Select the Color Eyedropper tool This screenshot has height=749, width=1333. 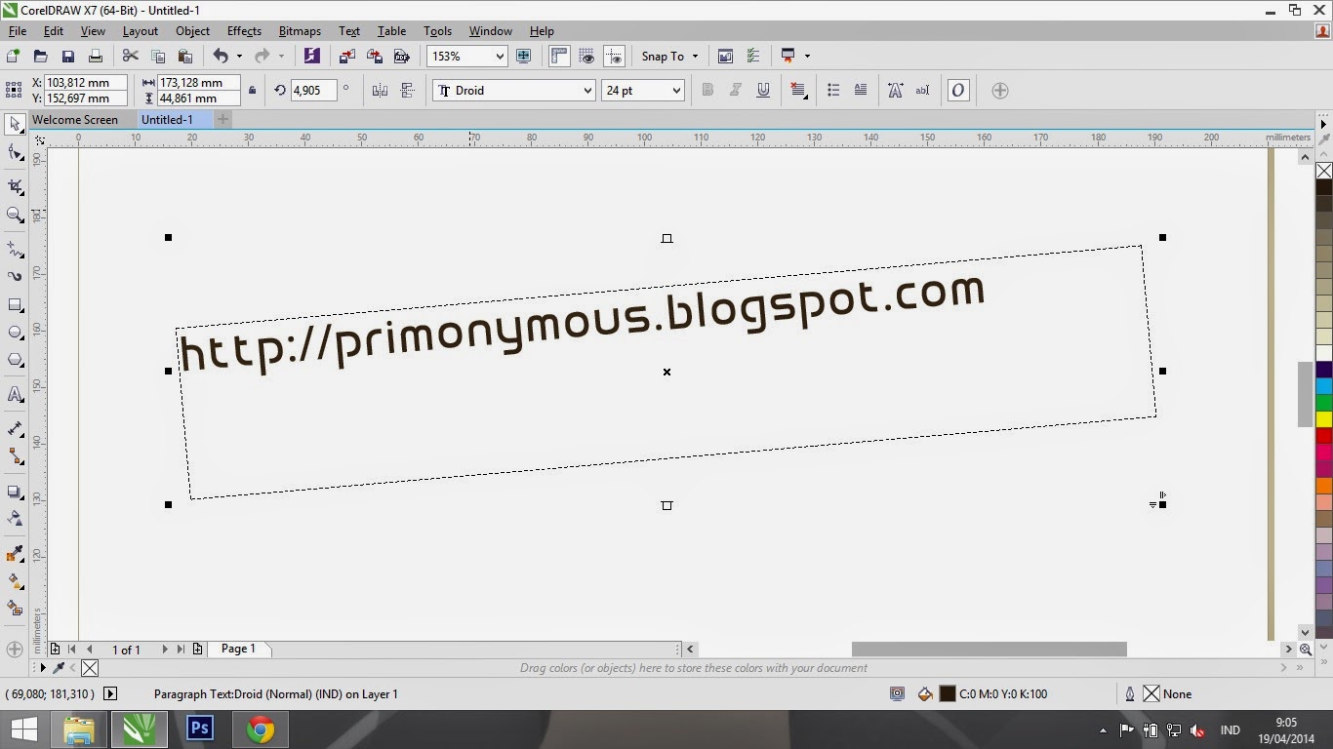15,554
